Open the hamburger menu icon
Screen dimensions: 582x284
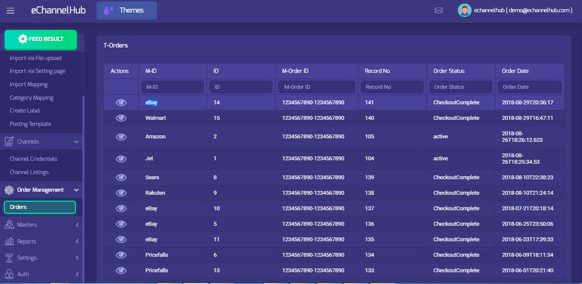10,11
